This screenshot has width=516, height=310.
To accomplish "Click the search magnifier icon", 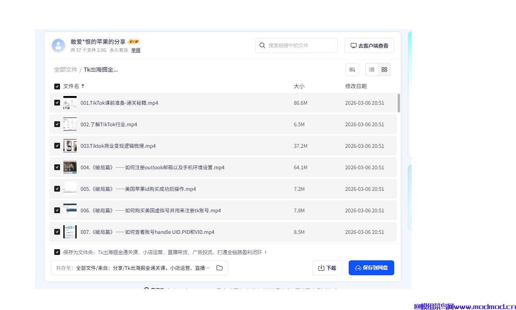I will [x=263, y=46].
